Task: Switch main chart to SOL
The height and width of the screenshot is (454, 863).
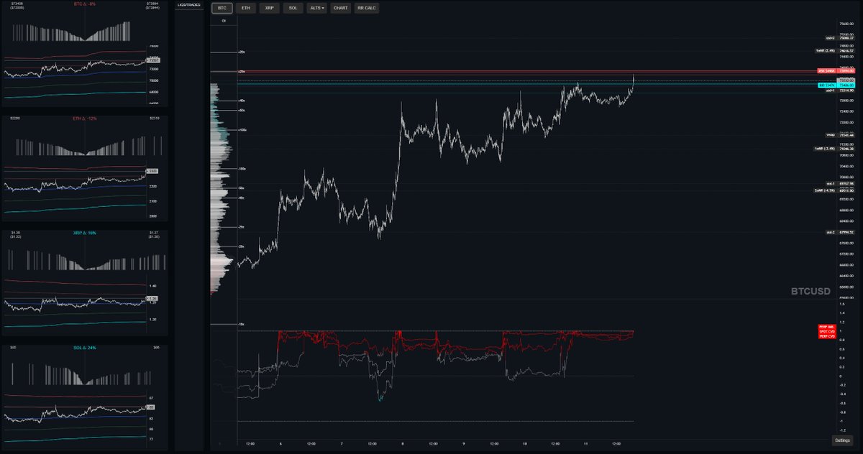Action: pyautogui.click(x=292, y=8)
